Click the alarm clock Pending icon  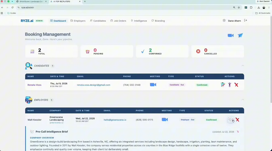coord(88,51)
